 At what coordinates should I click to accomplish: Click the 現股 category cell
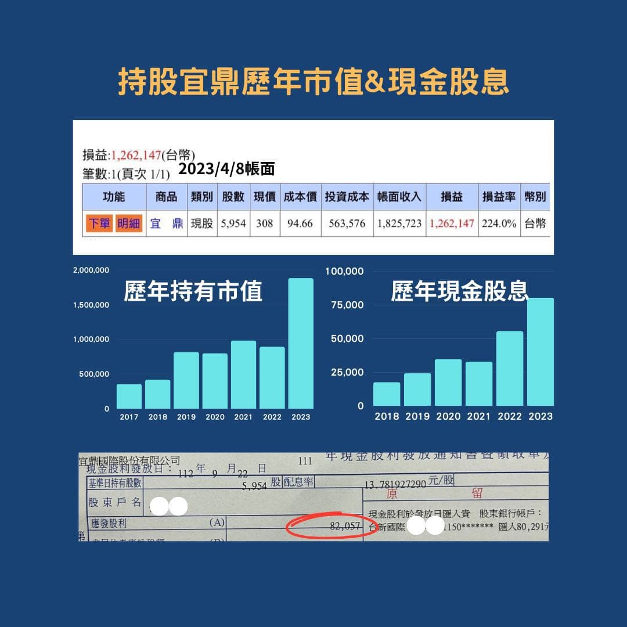(x=202, y=224)
